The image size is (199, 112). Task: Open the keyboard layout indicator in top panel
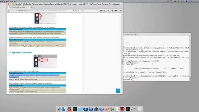pos(168,1)
